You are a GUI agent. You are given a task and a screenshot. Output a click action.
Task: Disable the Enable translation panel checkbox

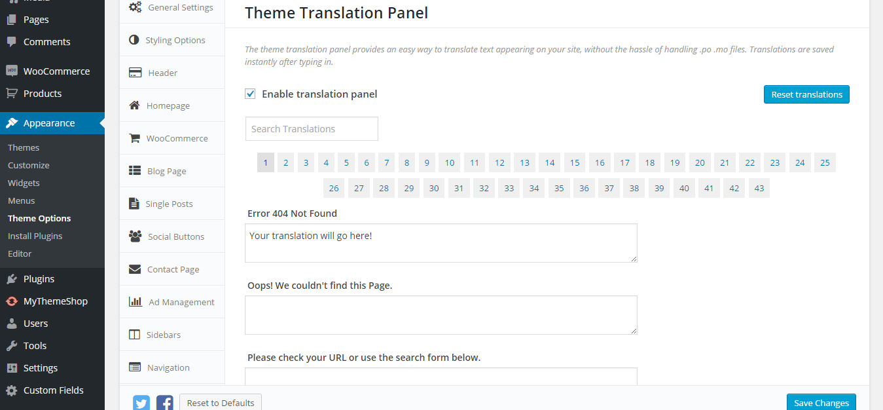tap(250, 94)
